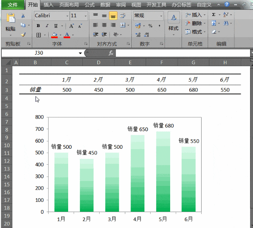Click the Cut scissors icon

[23, 16]
